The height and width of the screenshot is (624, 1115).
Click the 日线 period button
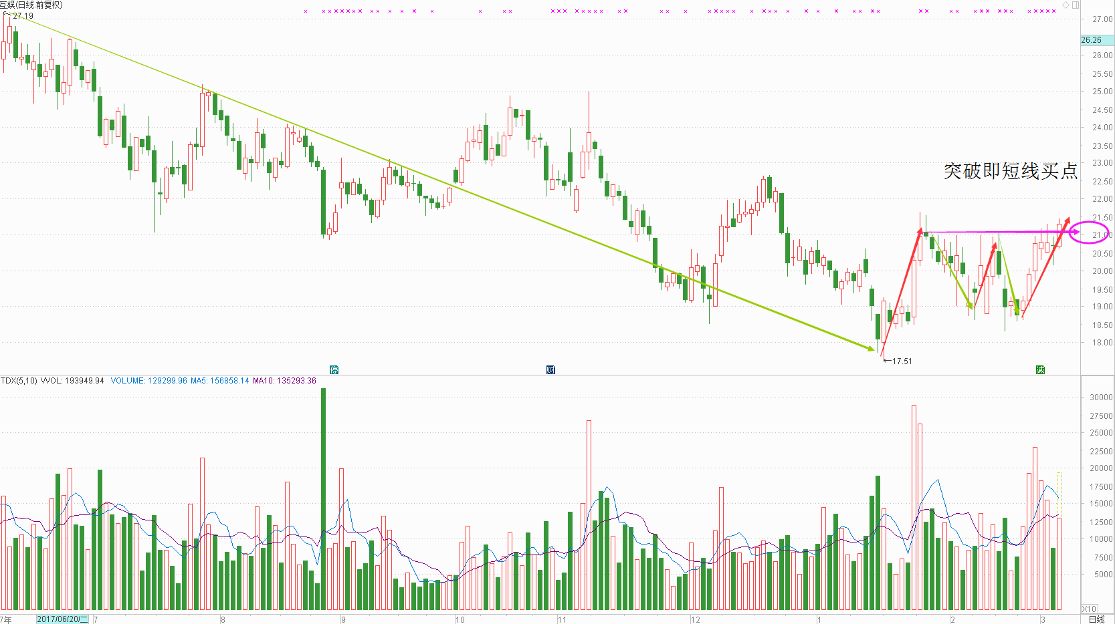(x=1097, y=619)
